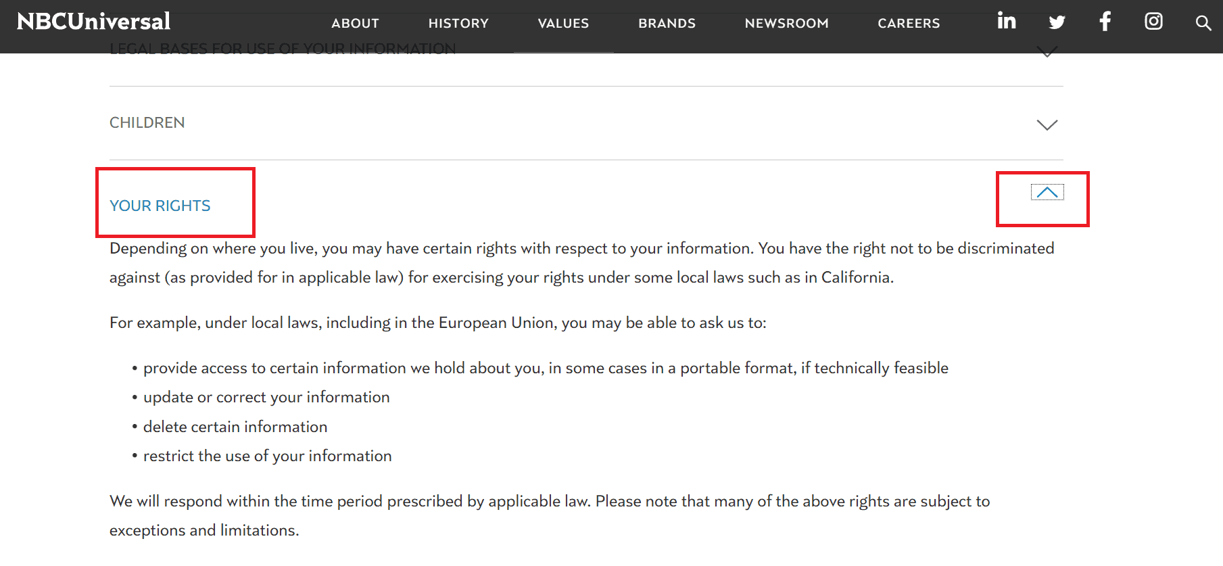Click text 'restrict the use of your information'
This screenshot has height=566, width=1223.
pos(268,456)
